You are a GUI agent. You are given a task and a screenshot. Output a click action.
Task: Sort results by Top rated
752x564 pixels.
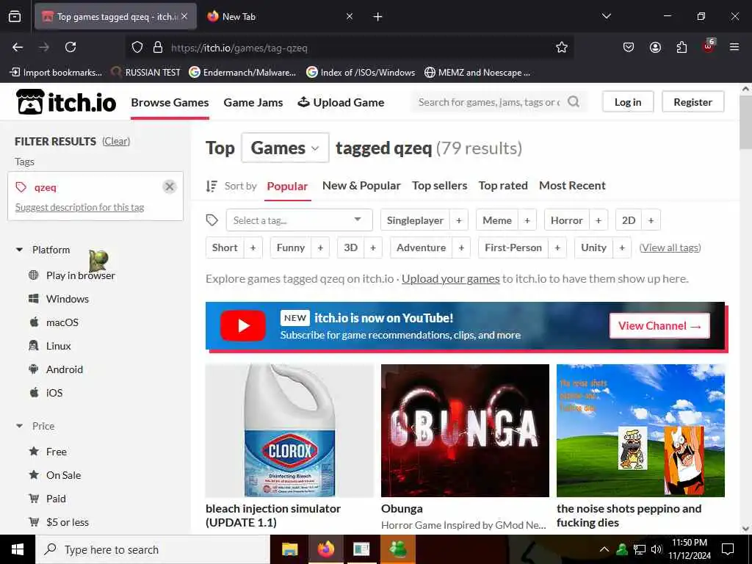point(503,186)
